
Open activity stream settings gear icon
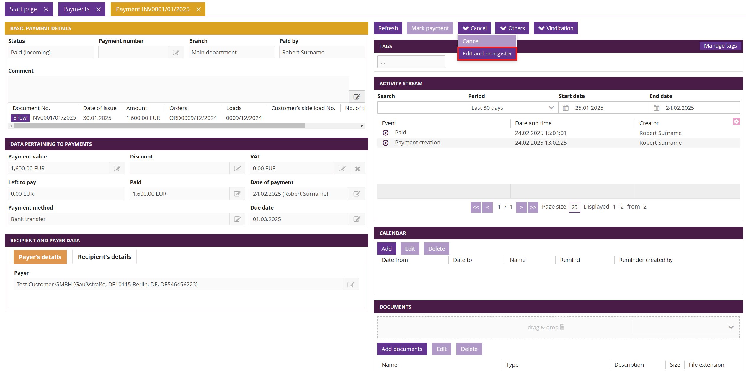pos(736,122)
